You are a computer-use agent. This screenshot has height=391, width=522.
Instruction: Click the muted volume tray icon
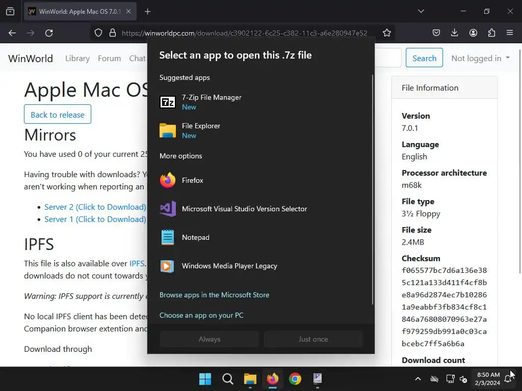click(463, 379)
